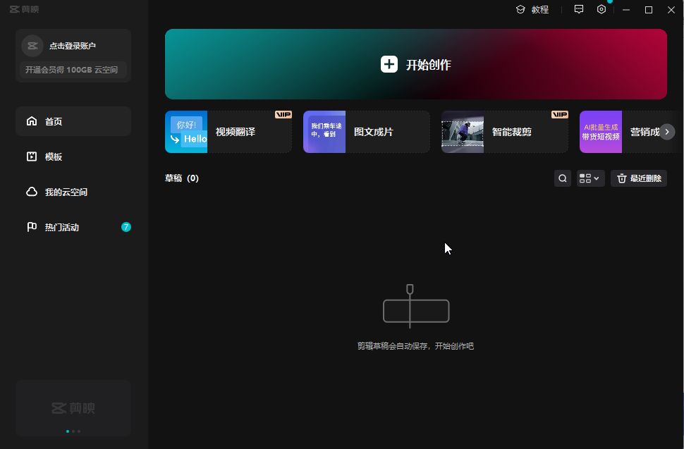Click the empty-draft timeline placeholder icon
Viewport: 684px width, 449px height.
click(416, 306)
